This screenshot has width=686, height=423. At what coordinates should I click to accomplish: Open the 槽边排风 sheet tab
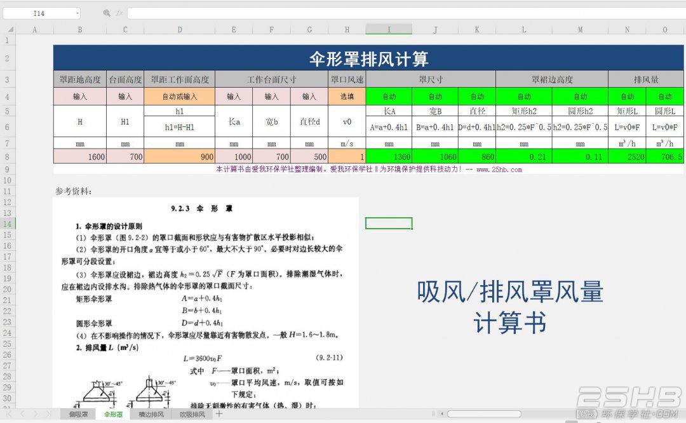[151, 414]
